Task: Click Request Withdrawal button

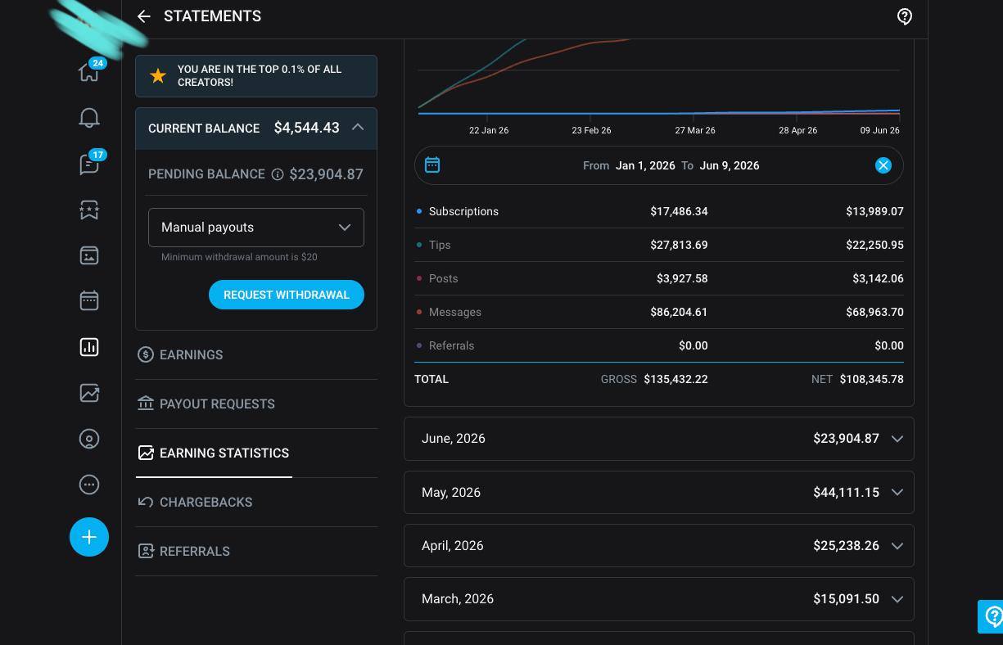Action: (x=287, y=295)
